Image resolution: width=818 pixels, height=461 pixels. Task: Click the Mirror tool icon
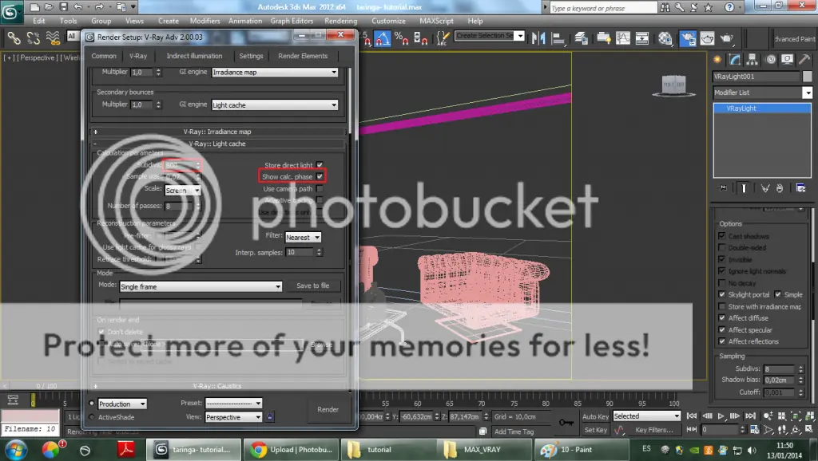538,38
